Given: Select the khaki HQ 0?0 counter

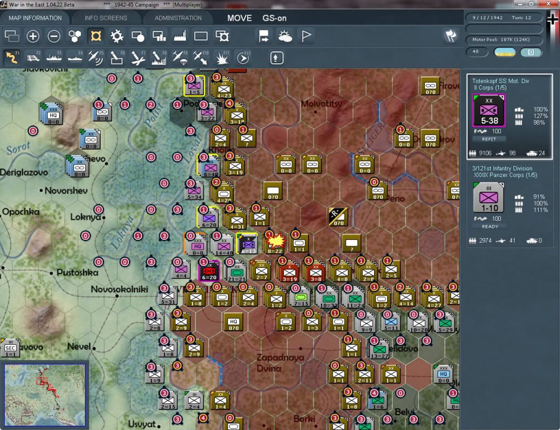Looking at the screenshot, I should point(234,322).
